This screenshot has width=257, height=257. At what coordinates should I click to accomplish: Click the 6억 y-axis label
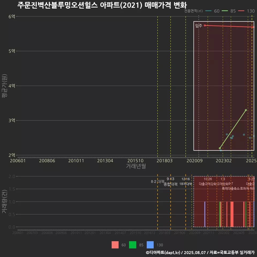(x=12, y=17)
